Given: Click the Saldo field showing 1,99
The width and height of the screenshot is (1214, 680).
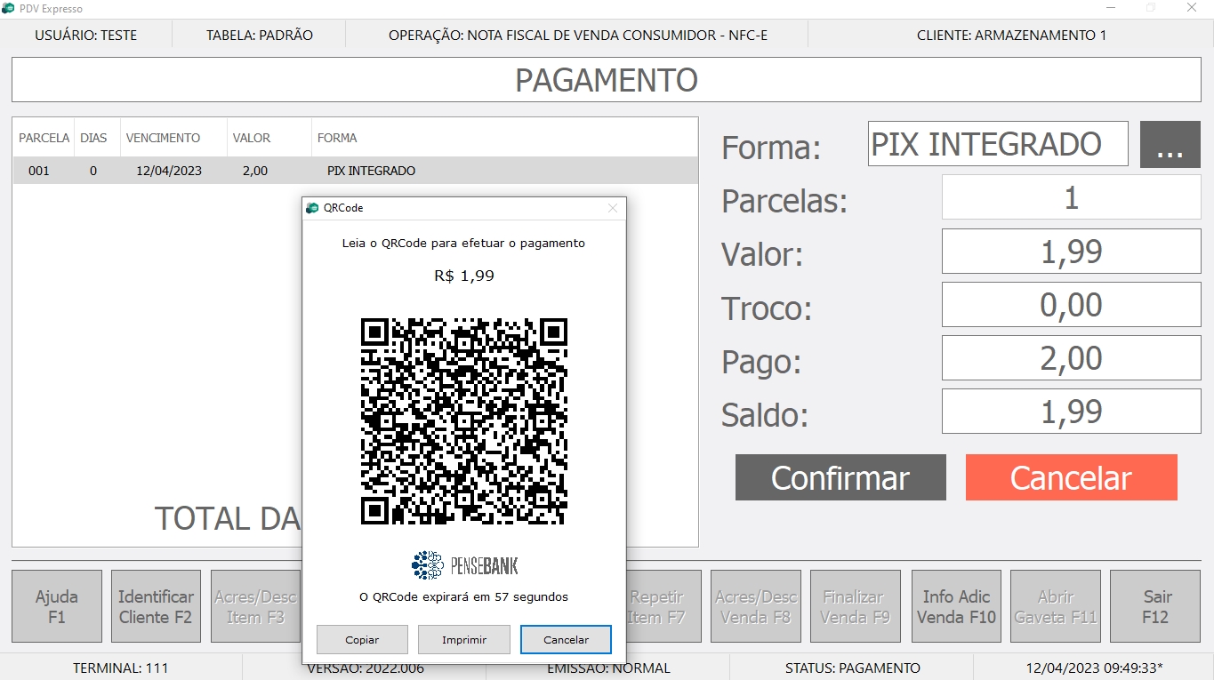Looking at the screenshot, I should click(1071, 412).
